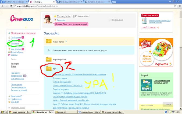Open the yellow 'Новая папка' folder icon
Image resolution: width=182 pixels, height=114 pixels.
(x=49, y=42)
